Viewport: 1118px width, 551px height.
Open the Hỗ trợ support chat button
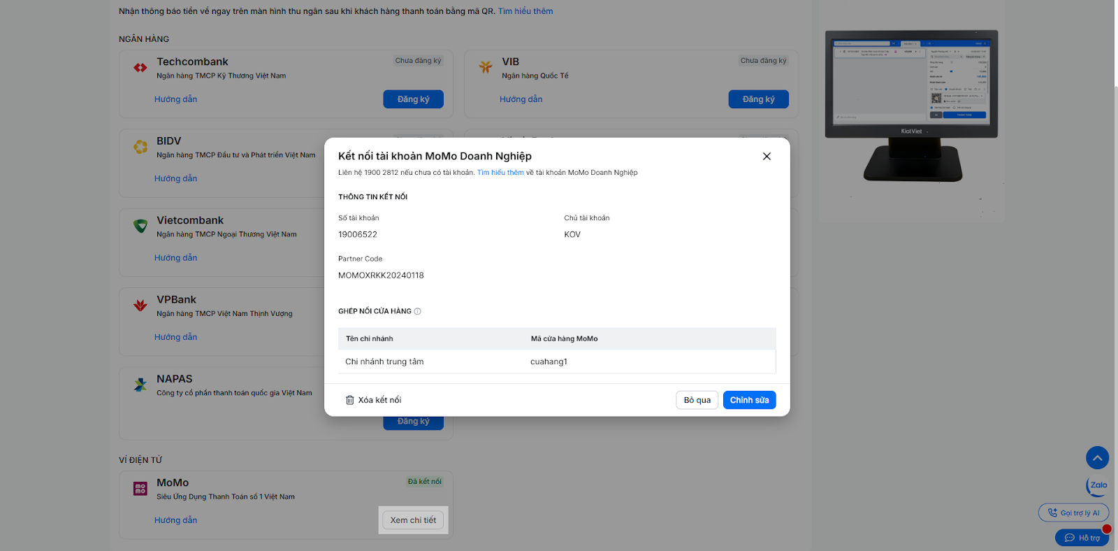(1082, 538)
